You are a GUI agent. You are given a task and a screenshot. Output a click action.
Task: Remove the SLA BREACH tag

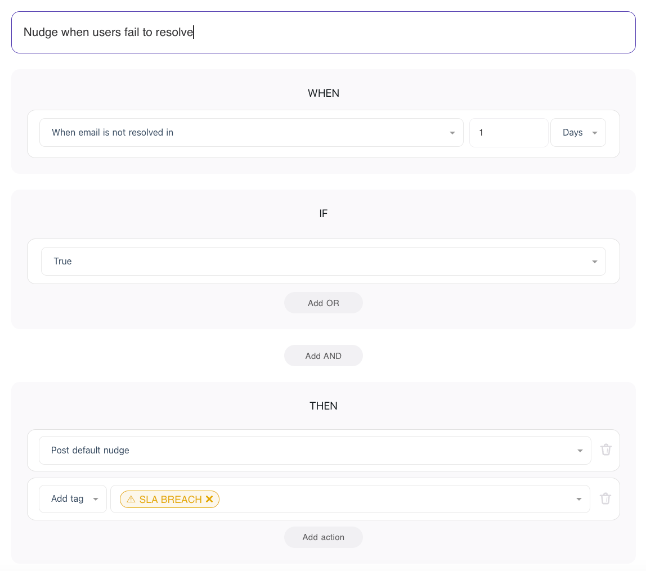(x=209, y=499)
